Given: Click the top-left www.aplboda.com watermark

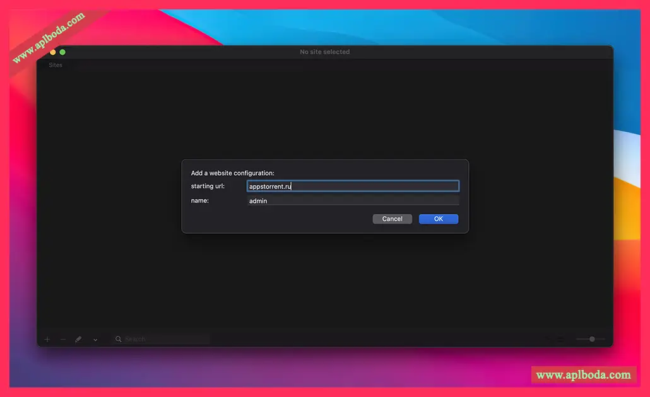Looking at the screenshot, I should 49,38.
